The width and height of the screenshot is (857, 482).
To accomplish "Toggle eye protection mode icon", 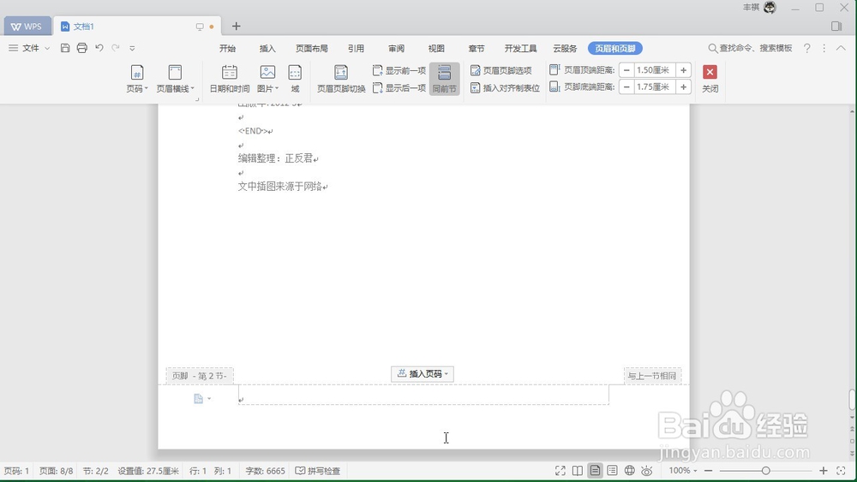I will (647, 471).
